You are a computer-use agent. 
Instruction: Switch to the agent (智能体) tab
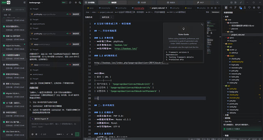pyautogui.click(x=171, y=3)
